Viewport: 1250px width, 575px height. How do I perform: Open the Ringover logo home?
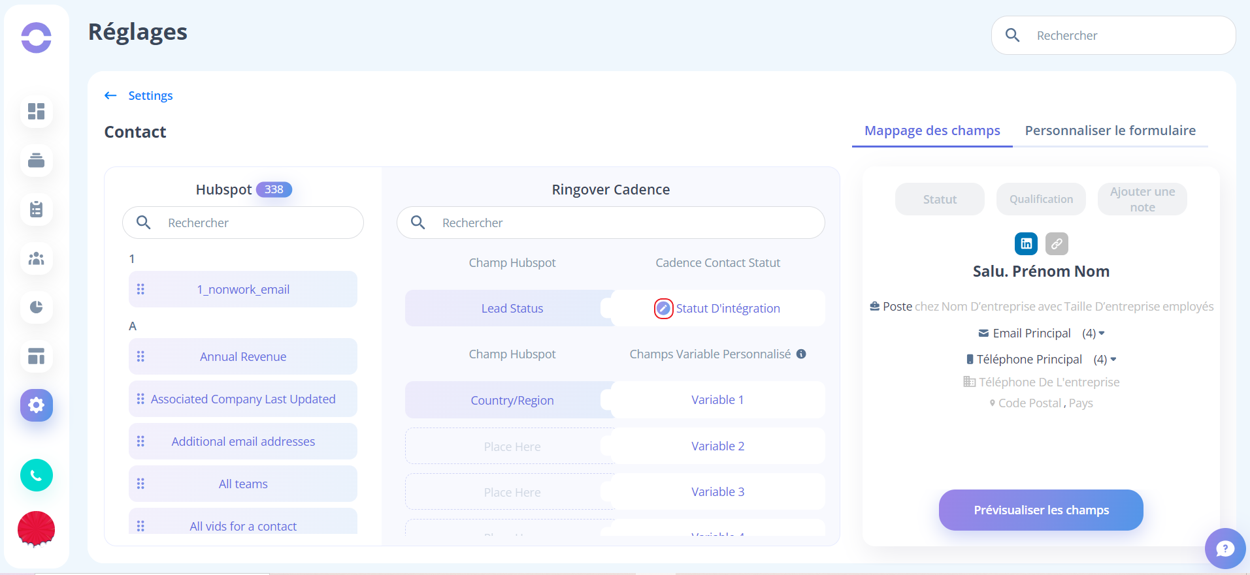pyautogui.click(x=36, y=37)
